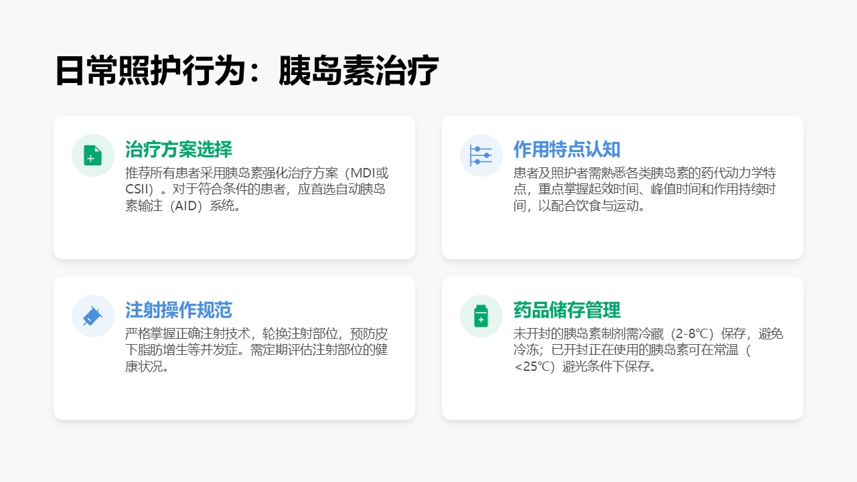Click empty space below text in 作用特点认知 card
Viewport: 857px width, 482px height.
[x=623, y=238]
